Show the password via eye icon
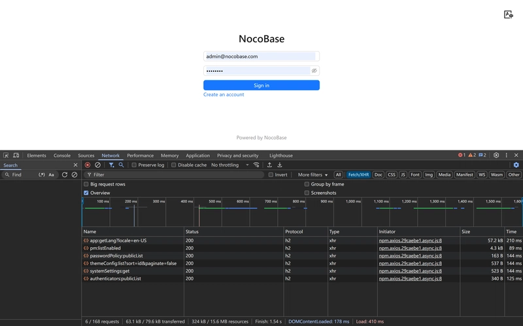Image resolution: width=523 pixels, height=326 pixels. [x=314, y=71]
